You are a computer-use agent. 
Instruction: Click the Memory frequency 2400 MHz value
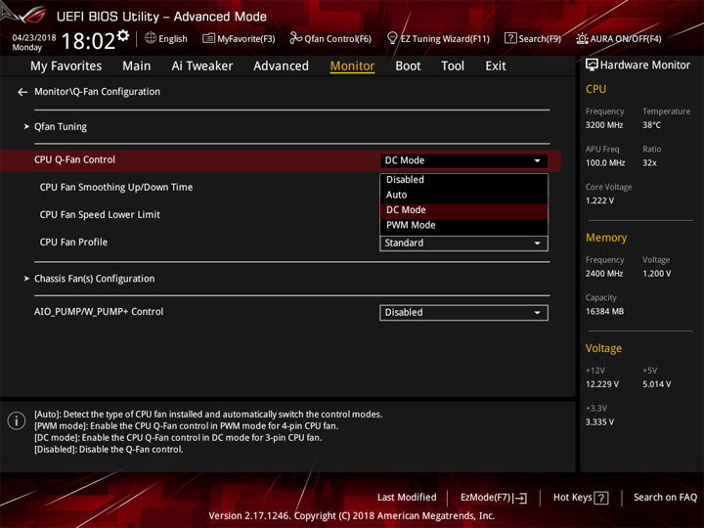604,274
